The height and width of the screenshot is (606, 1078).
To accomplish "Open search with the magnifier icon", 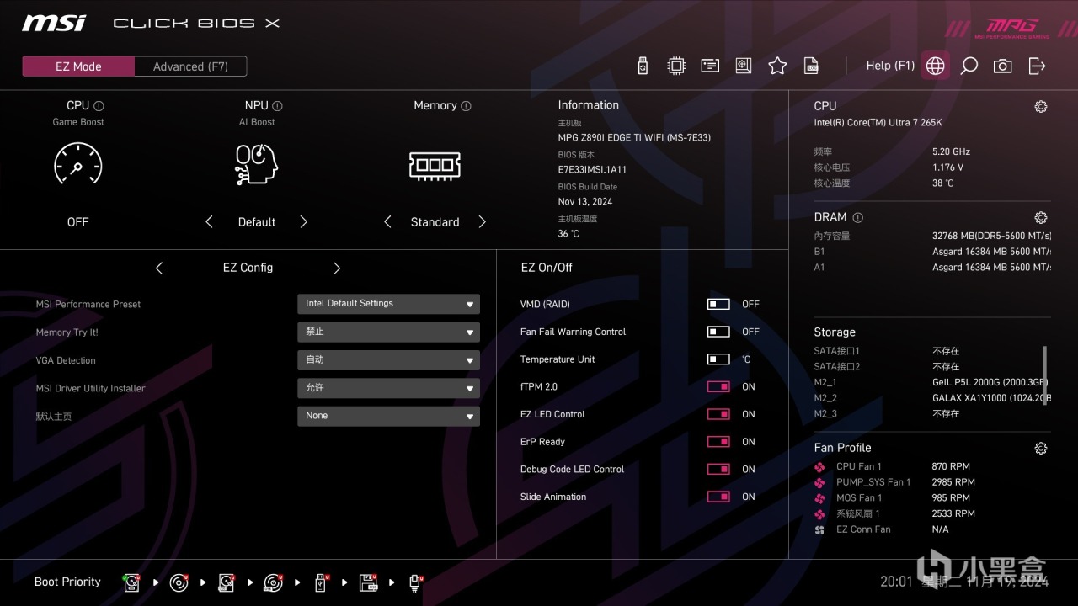I will [969, 66].
